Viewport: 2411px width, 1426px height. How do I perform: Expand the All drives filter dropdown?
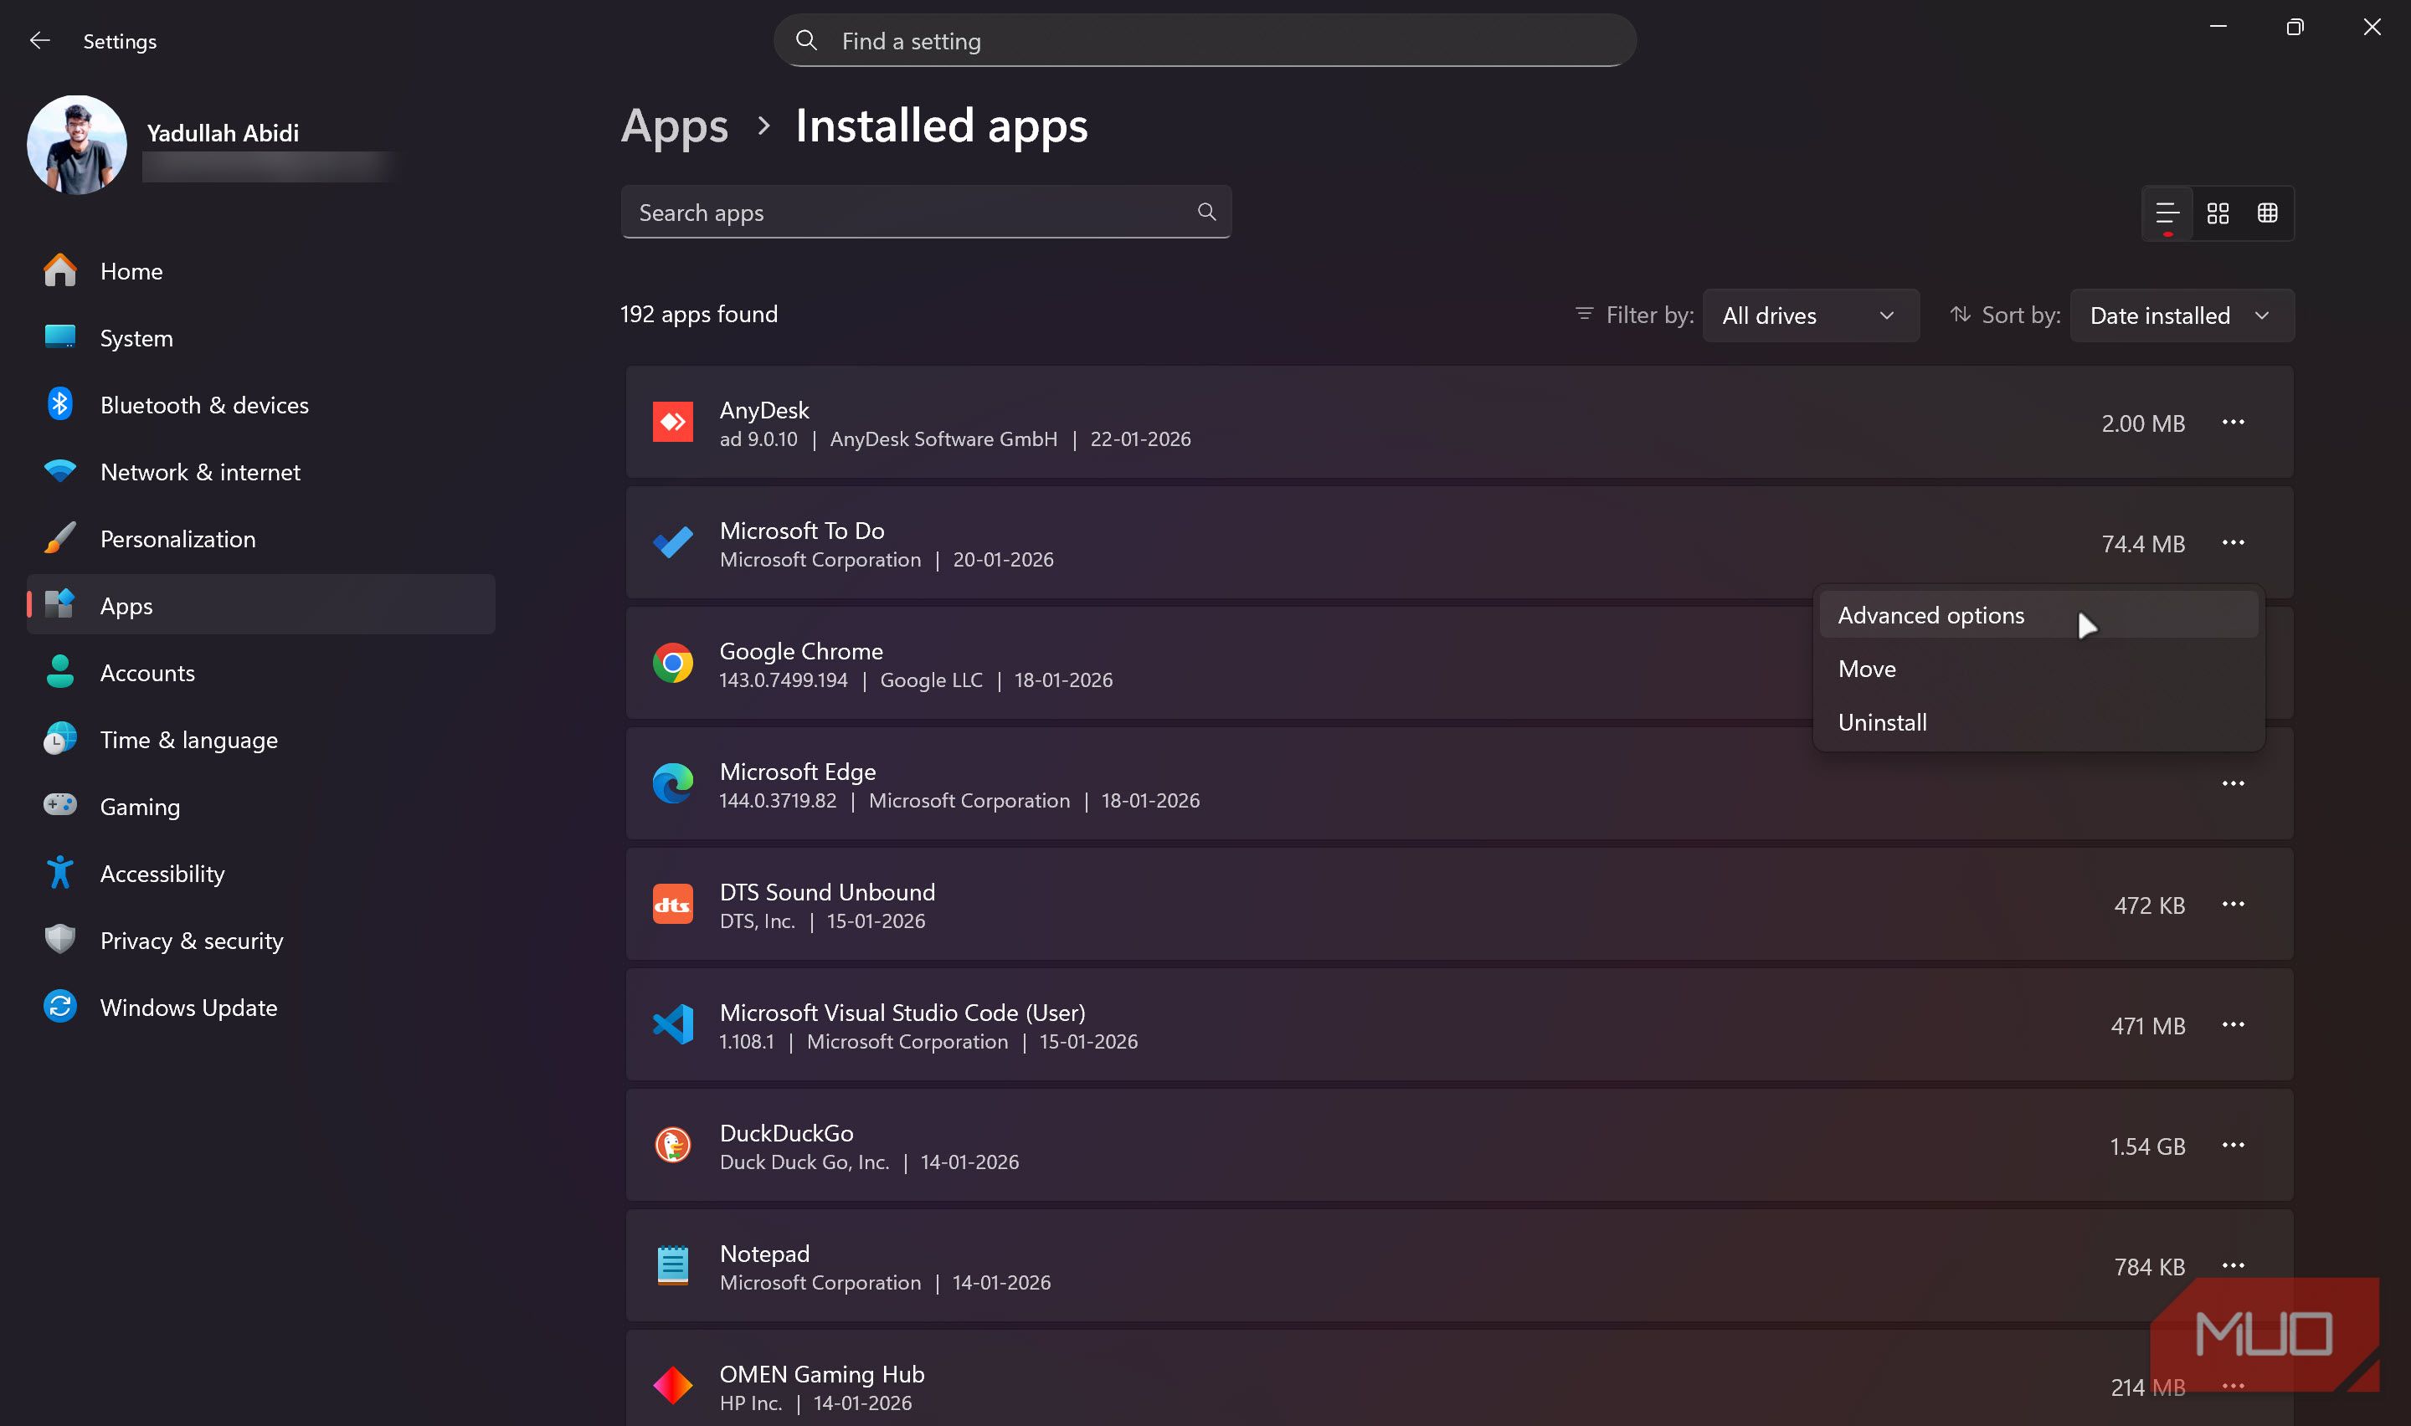pyautogui.click(x=1811, y=316)
